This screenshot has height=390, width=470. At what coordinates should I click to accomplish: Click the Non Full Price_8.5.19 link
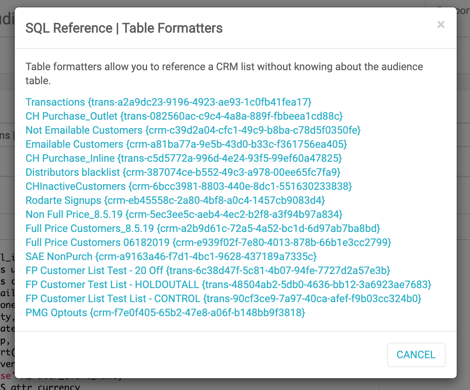(184, 215)
